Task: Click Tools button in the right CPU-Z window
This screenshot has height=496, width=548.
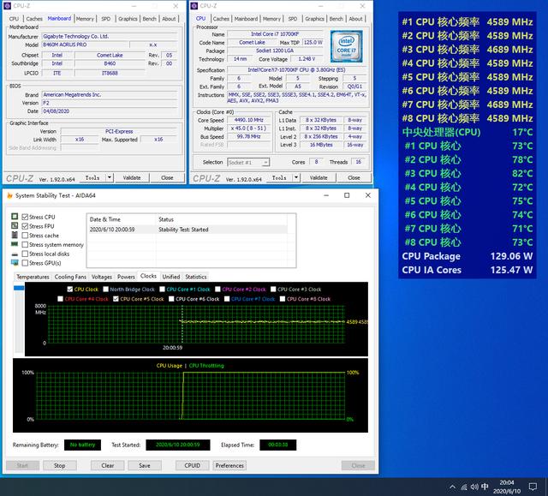Action: [x=279, y=177]
